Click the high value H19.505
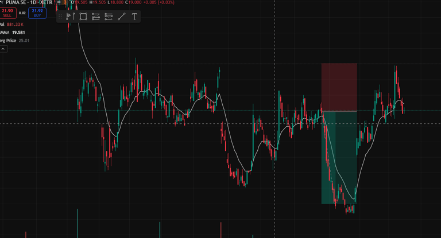 click(98, 2)
